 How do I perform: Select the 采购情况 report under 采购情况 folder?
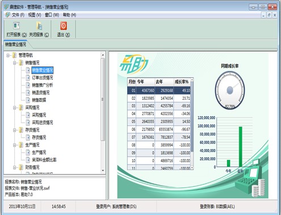point(39,115)
